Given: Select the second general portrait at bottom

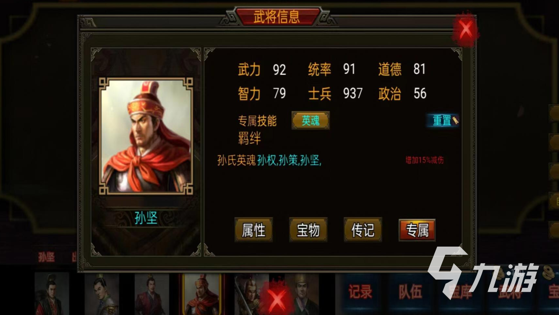Looking at the screenshot, I should (x=102, y=294).
